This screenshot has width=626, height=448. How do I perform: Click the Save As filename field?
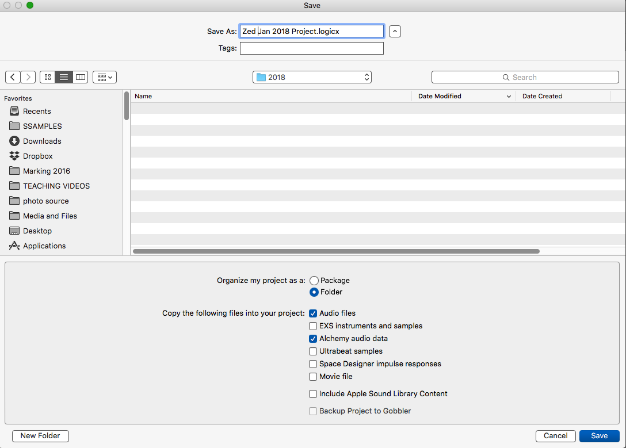(x=312, y=31)
